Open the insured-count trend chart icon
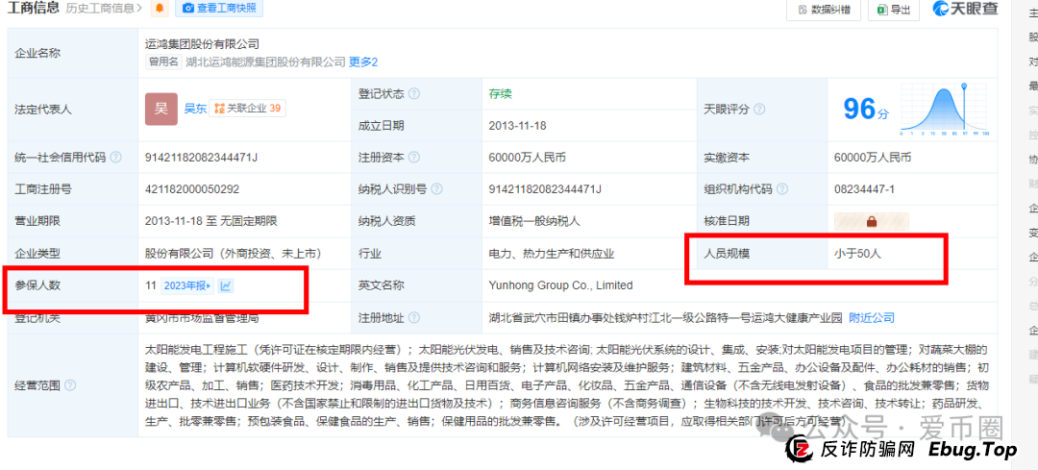This screenshot has height=470, width=1038. click(227, 286)
